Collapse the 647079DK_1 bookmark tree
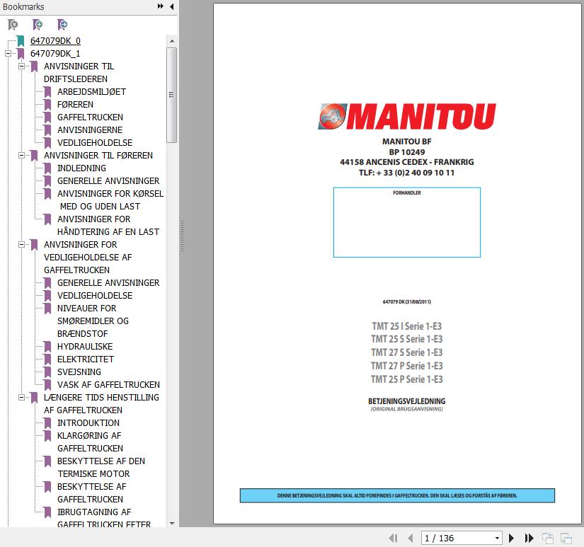This screenshot has height=547, width=584. (8, 54)
